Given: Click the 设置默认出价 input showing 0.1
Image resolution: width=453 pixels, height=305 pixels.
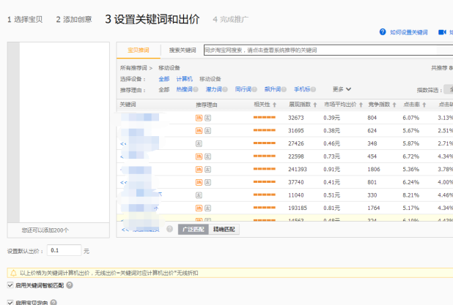Looking at the screenshot, I should [64, 250].
